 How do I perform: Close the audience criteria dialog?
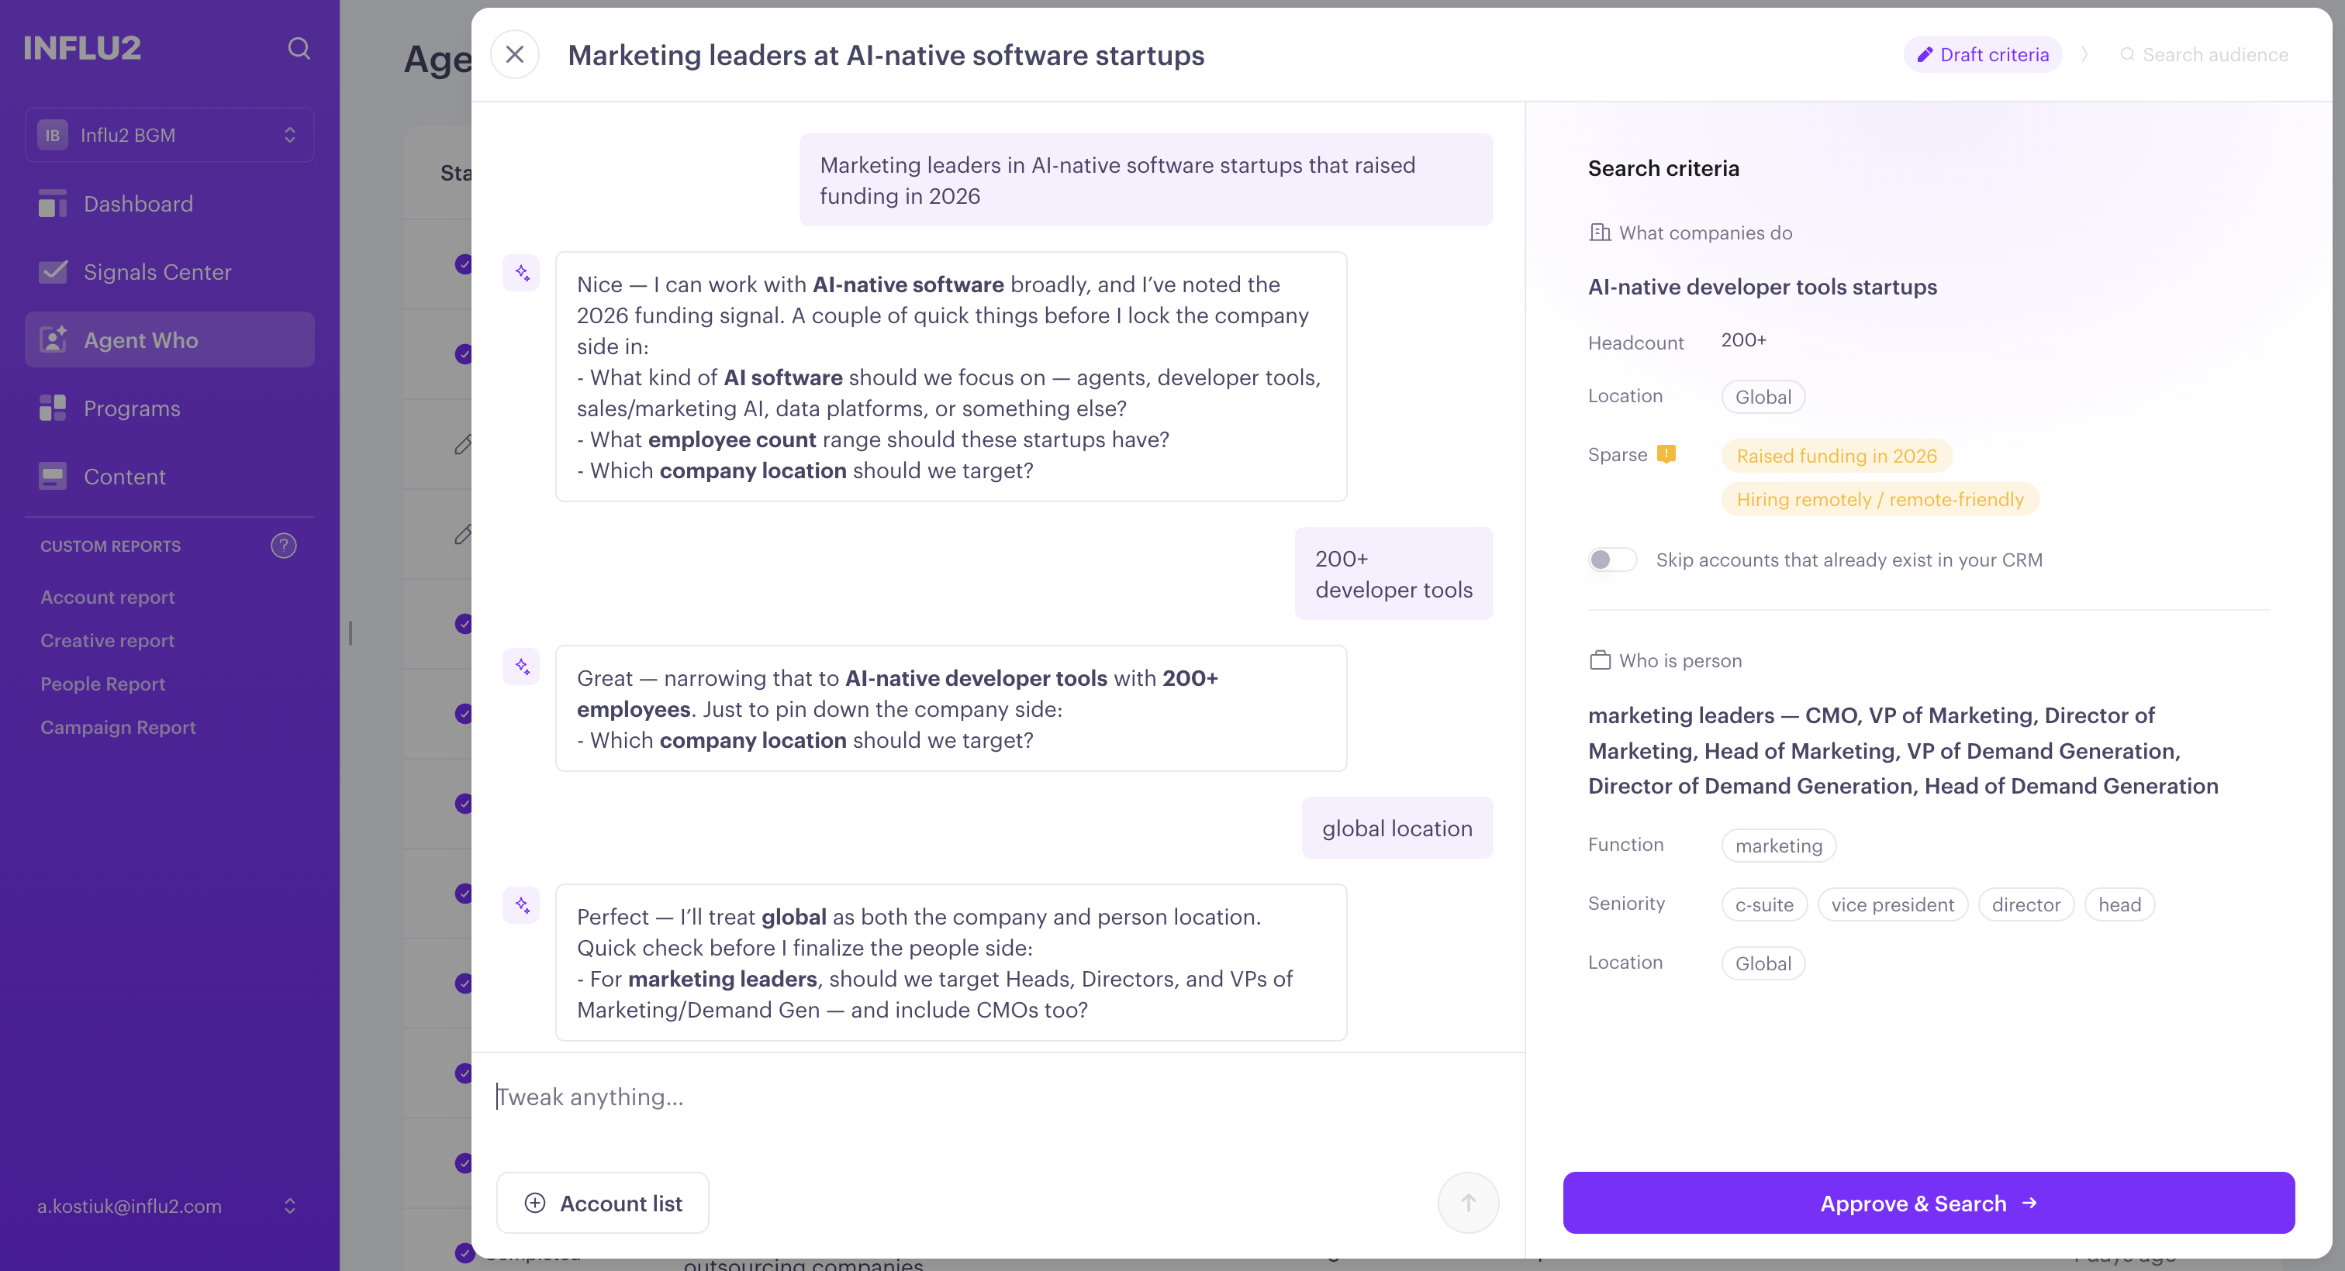(x=514, y=54)
